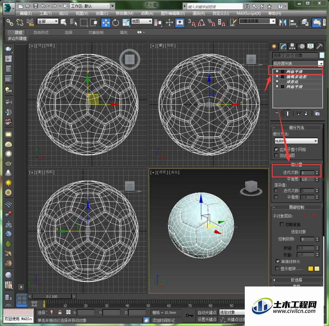Open Select by Name list tool
The height and width of the screenshot is (326, 329).
point(73,22)
